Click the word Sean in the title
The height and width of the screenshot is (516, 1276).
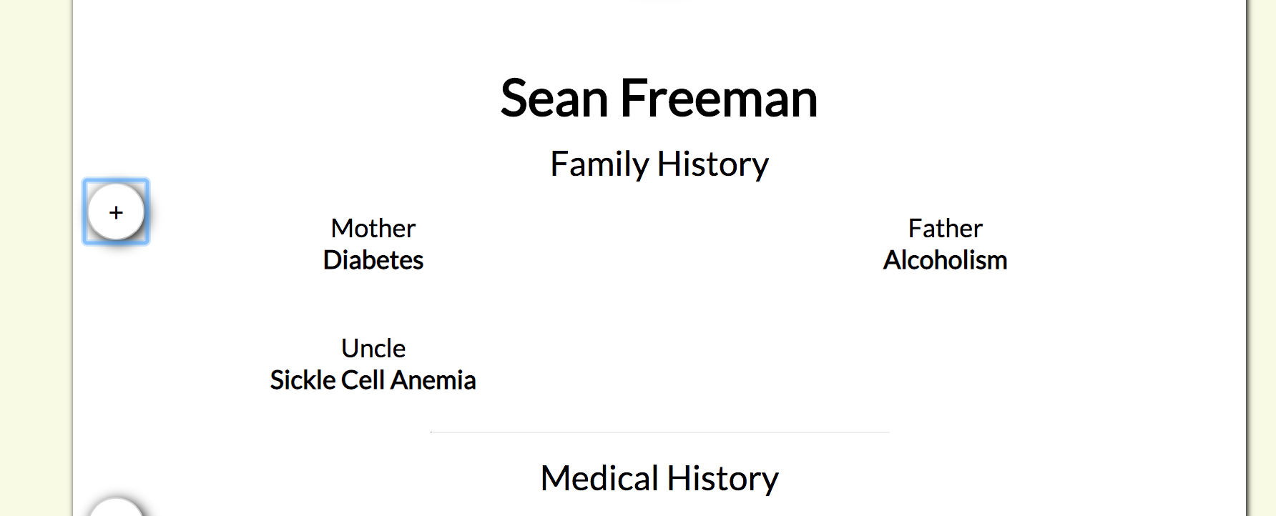(x=554, y=99)
